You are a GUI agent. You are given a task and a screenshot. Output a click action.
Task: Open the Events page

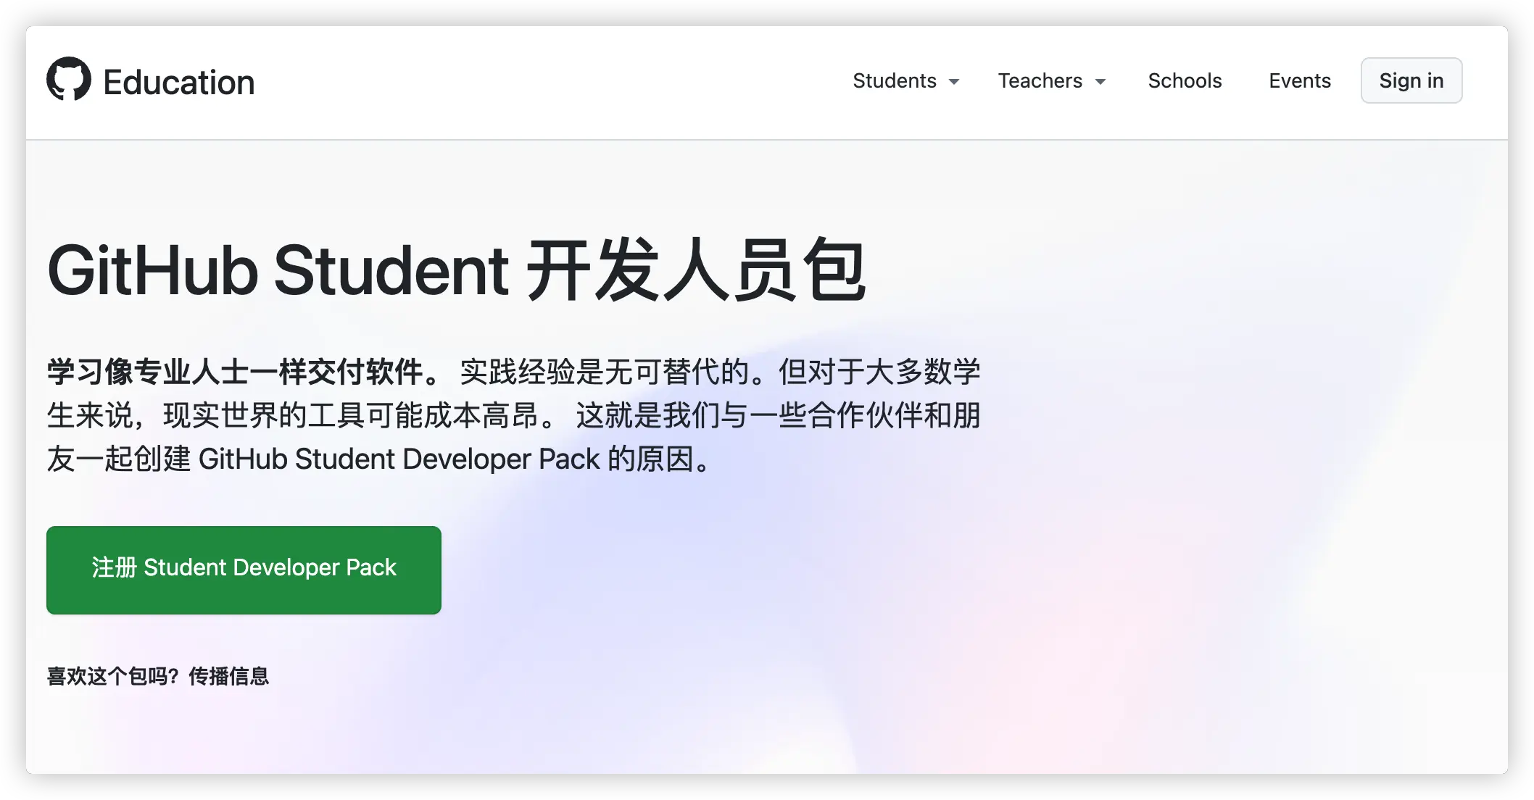(x=1299, y=80)
